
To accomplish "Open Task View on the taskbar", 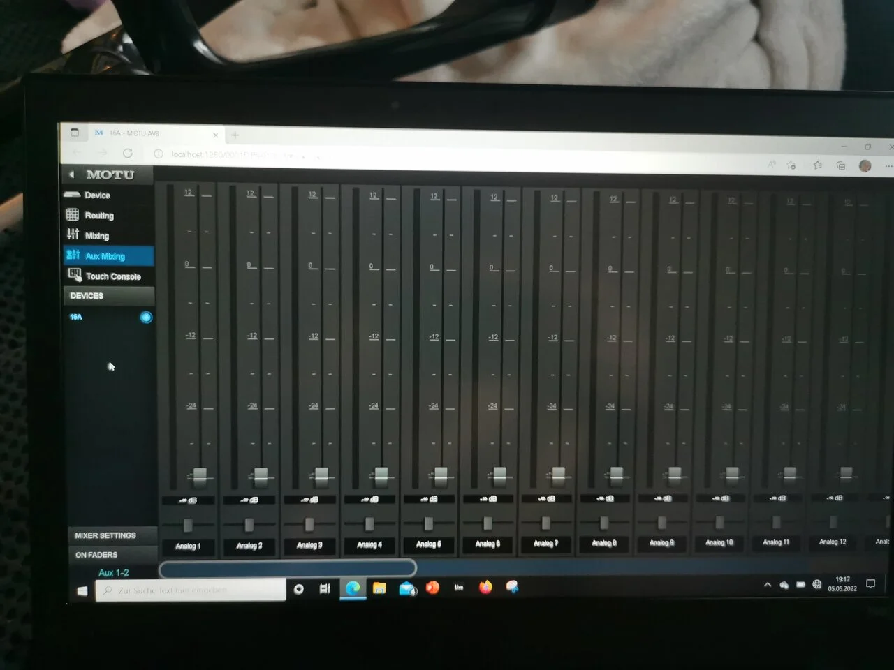I will [x=325, y=589].
